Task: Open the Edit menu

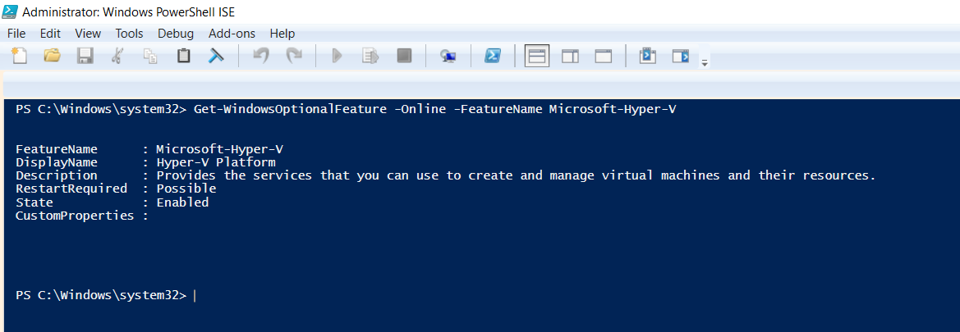Action: (50, 34)
